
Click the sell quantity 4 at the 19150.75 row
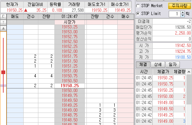point(51,76)
